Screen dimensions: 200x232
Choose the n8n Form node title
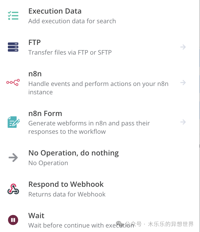tap(45, 113)
